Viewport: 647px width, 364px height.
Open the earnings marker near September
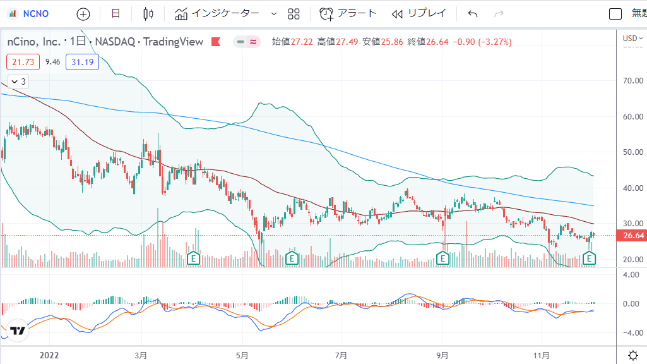coord(442,259)
